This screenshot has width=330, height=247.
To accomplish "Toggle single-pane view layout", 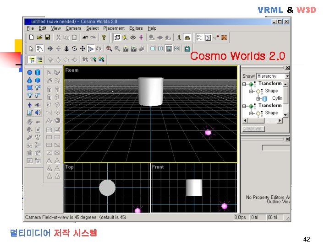I will (x=152, y=49).
